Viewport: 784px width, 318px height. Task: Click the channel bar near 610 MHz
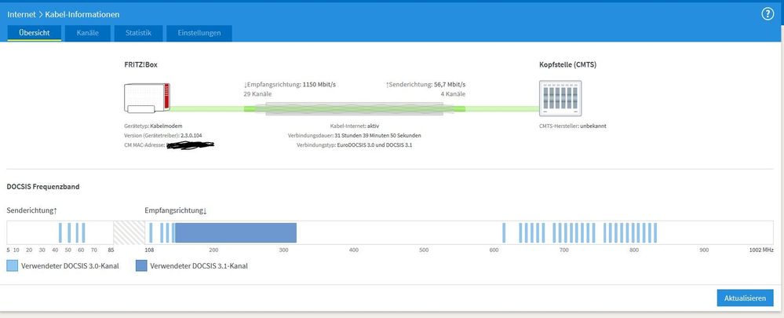504,232
